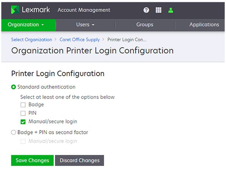Go to the Groups tab
Image resolution: width=226 pixels, height=180 pixels.
point(145,25)
